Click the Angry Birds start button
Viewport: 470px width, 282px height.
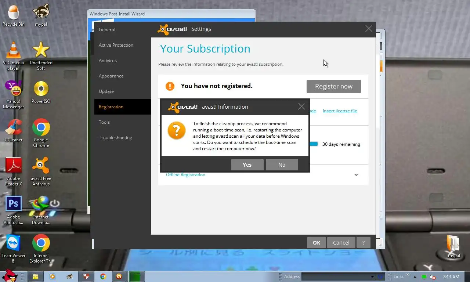tap(9, 276)
